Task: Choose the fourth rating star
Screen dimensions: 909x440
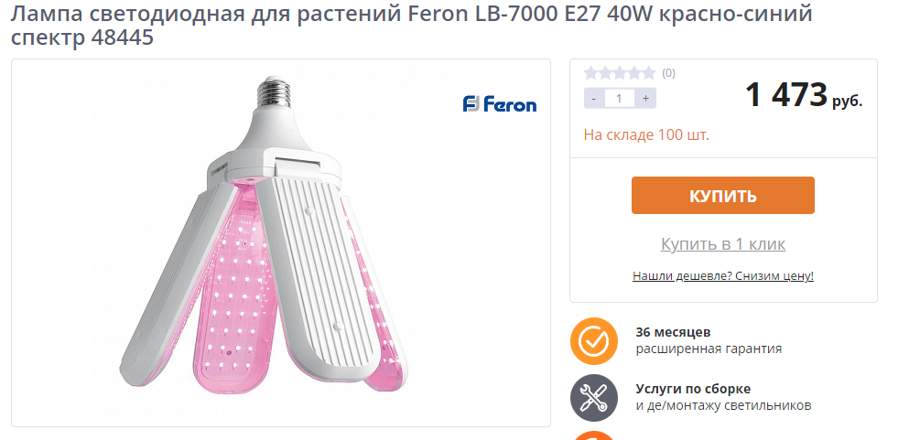Action: (x=635, y=73)
